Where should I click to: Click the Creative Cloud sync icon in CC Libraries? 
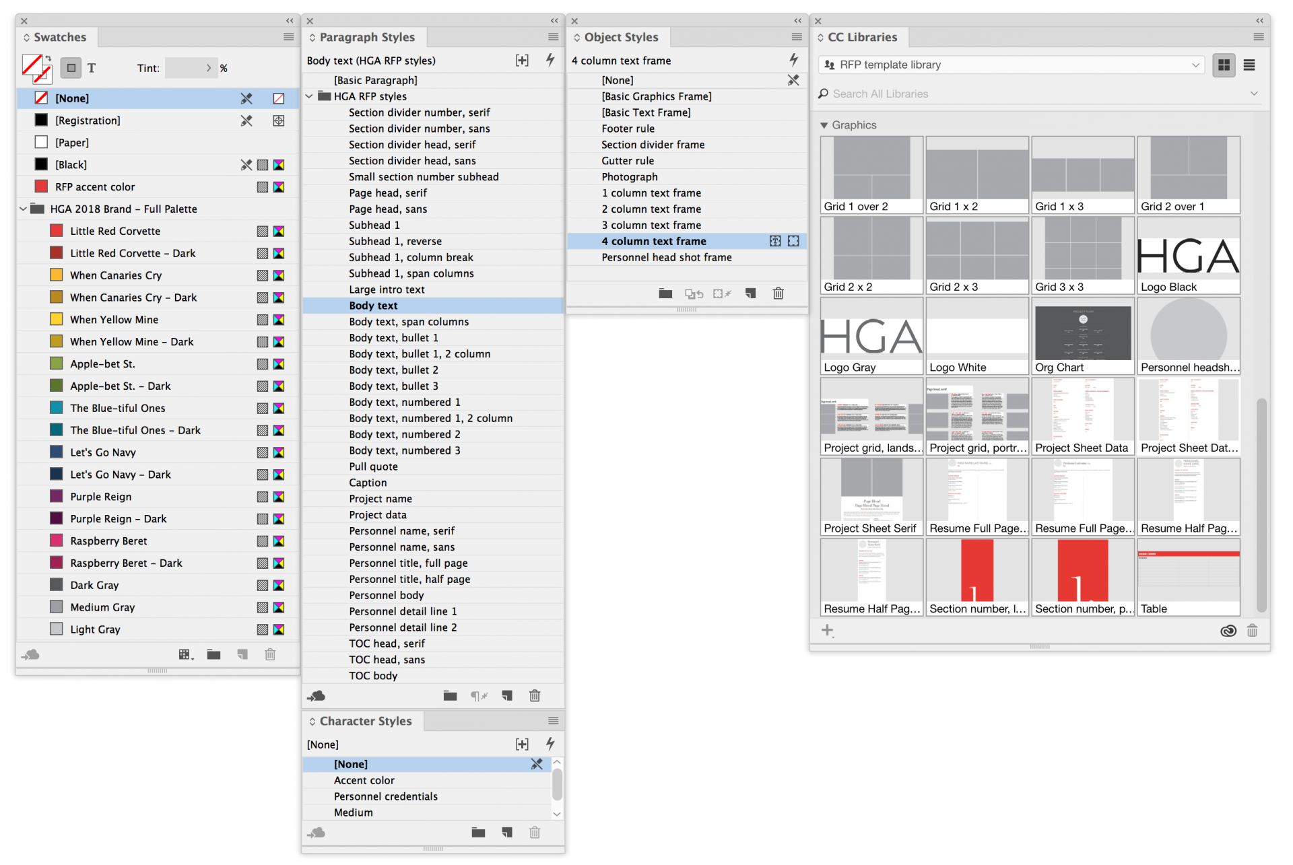(x=1228, y=631)
